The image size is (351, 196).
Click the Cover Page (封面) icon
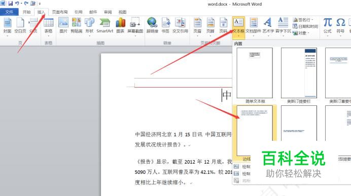pos(7,25)
